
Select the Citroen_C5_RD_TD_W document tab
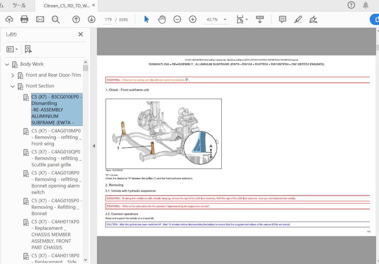[x=66, y=6]
